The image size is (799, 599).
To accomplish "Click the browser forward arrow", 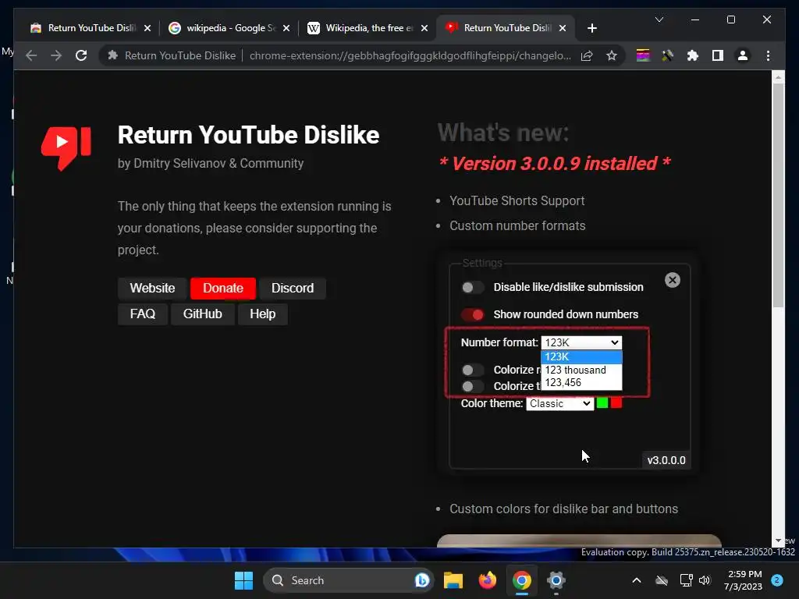I will point(56,55).
